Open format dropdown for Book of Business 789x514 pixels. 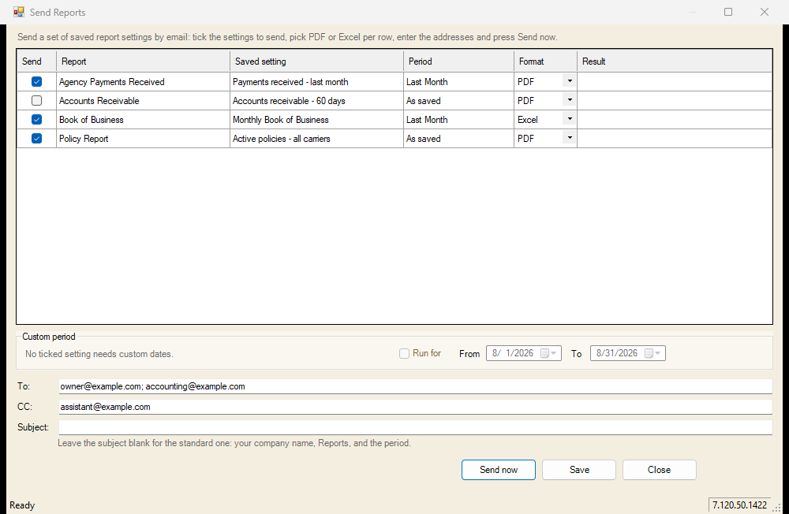click(x=570, y=120)
